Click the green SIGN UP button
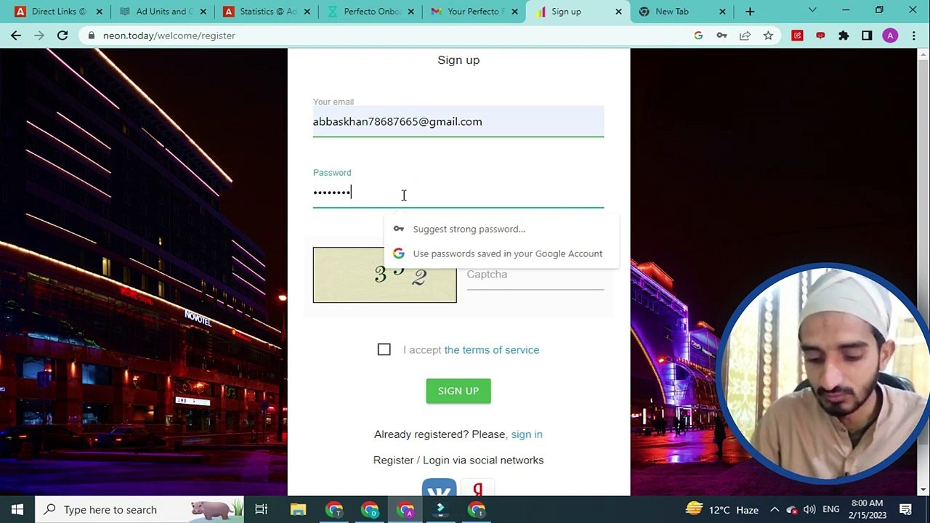The height and width of the screenshot is (523, 930). [458, 391]
